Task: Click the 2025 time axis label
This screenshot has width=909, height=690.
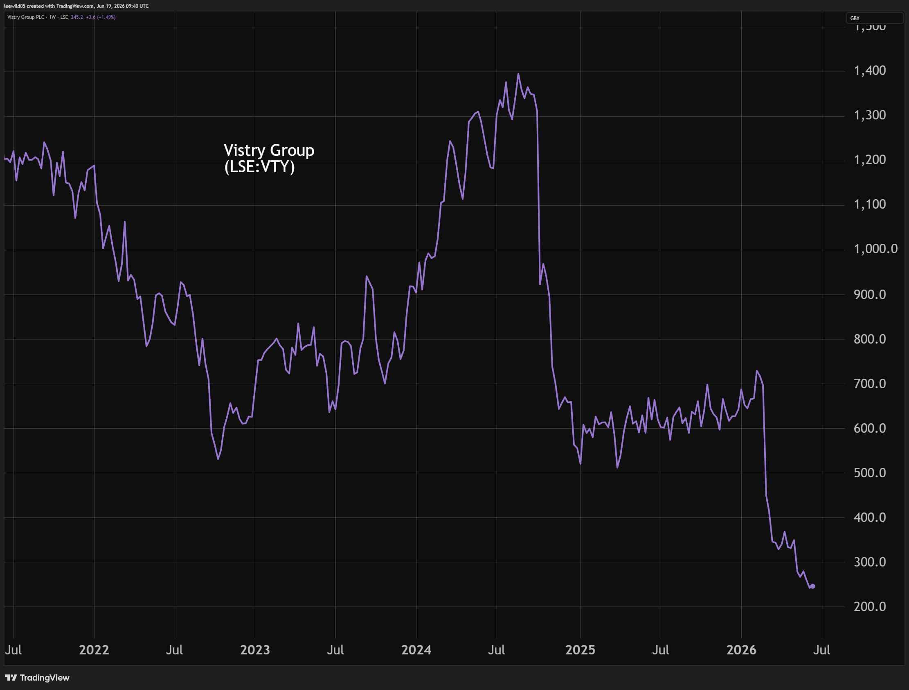Action: (580, 650)
